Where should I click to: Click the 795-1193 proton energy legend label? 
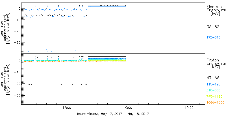click(x=214, y=96)
